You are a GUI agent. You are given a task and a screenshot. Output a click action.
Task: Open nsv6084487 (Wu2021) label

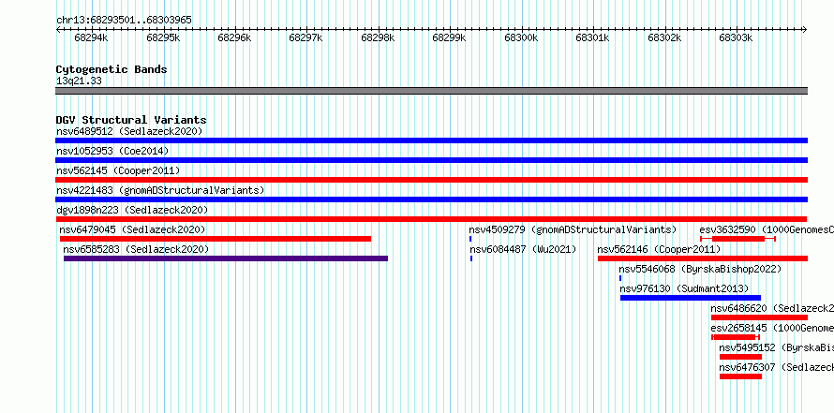(524, 249)
